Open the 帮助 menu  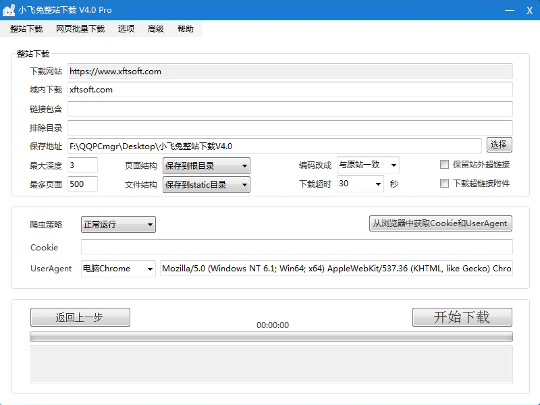pyautogui.click(x=186, y=29)
